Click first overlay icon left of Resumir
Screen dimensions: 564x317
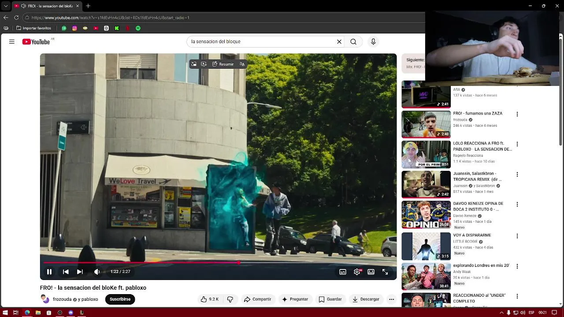tap(194, 64)
